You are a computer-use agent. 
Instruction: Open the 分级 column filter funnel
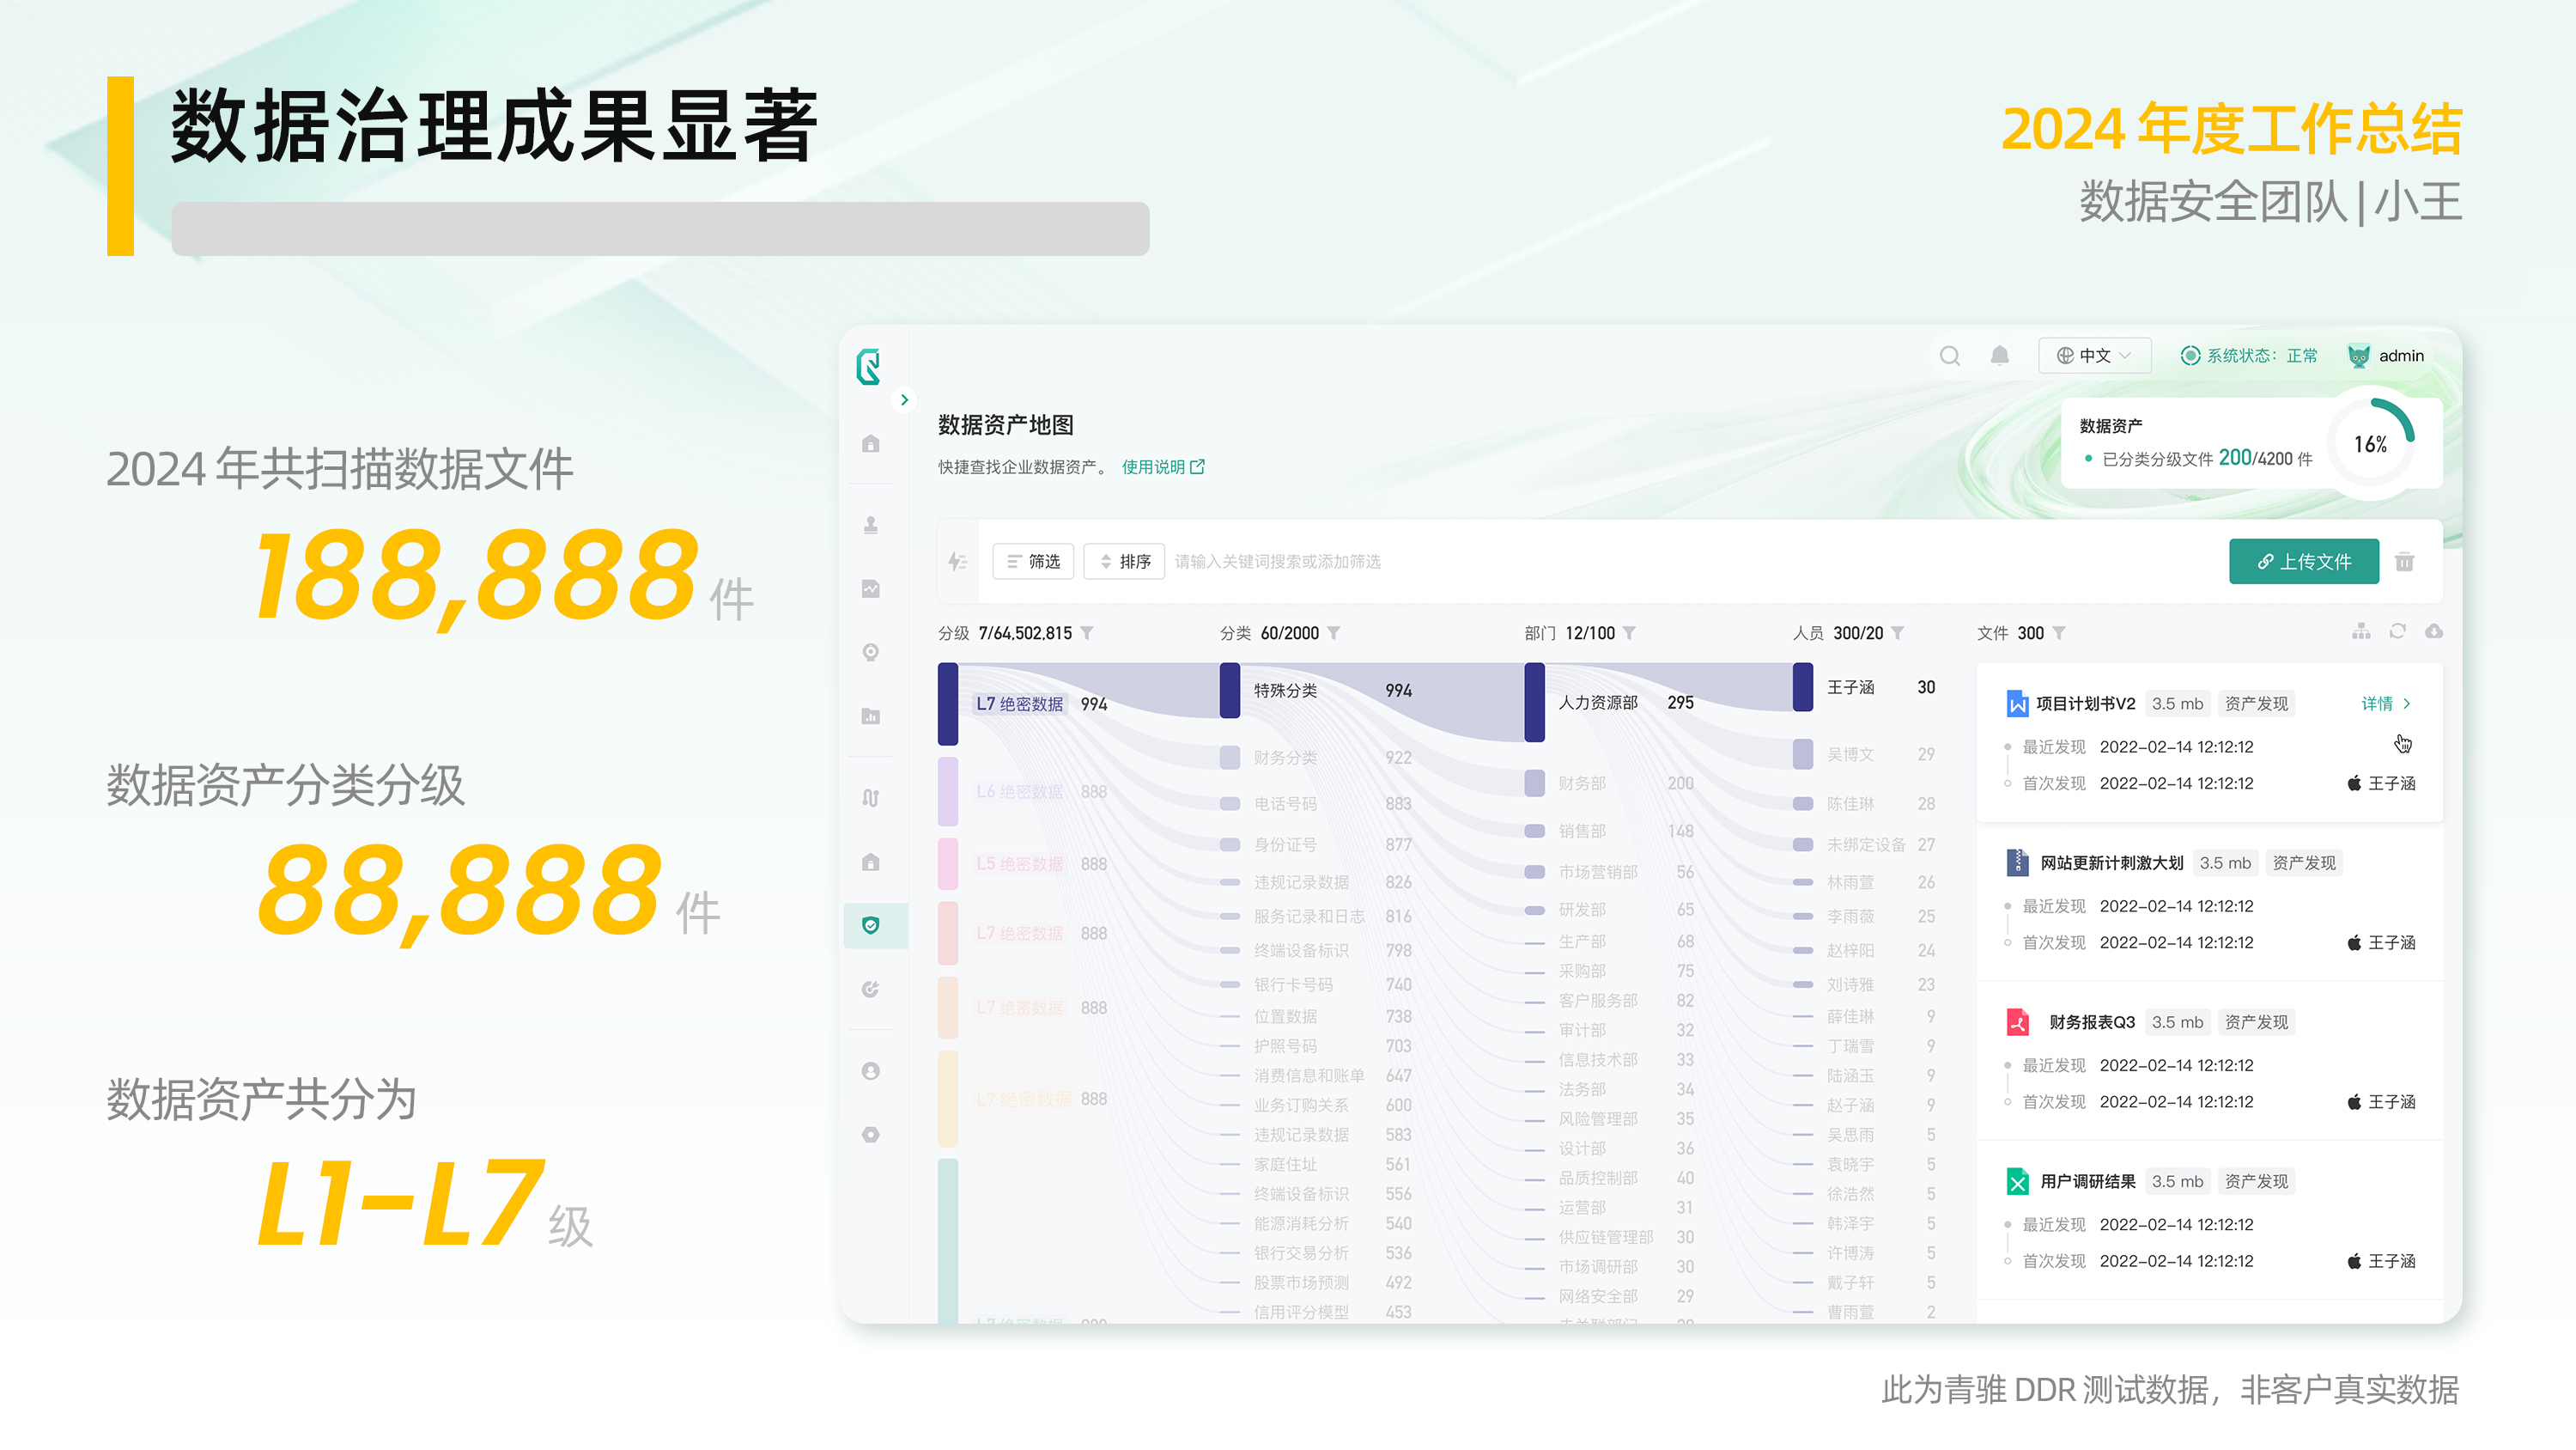pos(1087,633)
